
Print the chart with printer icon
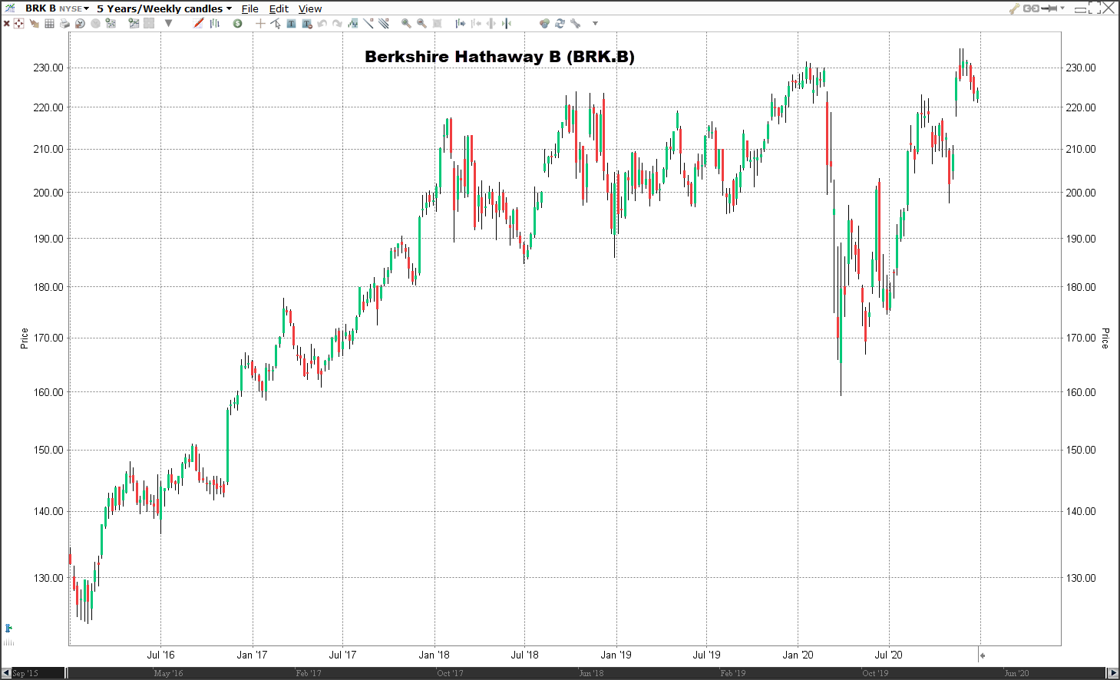pos(64,24)
